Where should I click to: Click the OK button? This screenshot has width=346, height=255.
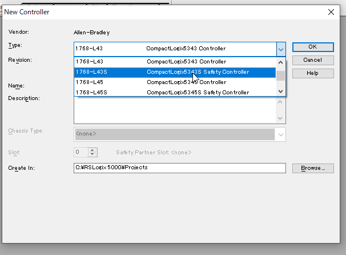[x=313, y=47]
